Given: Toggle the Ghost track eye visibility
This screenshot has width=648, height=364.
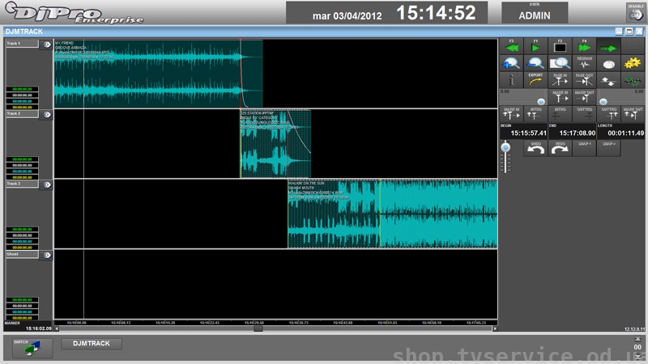Looking at the screenshot, I should 47,255.
